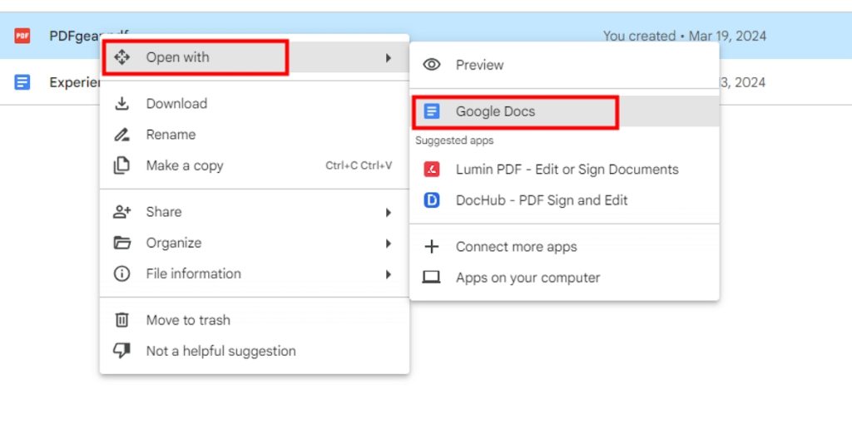
Task: Click the Open with arrows icon
Action: click(x=121, y=57)
